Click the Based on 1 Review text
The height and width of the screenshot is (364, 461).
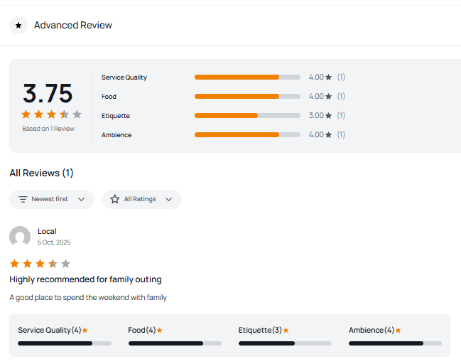[x=48, y=129]
